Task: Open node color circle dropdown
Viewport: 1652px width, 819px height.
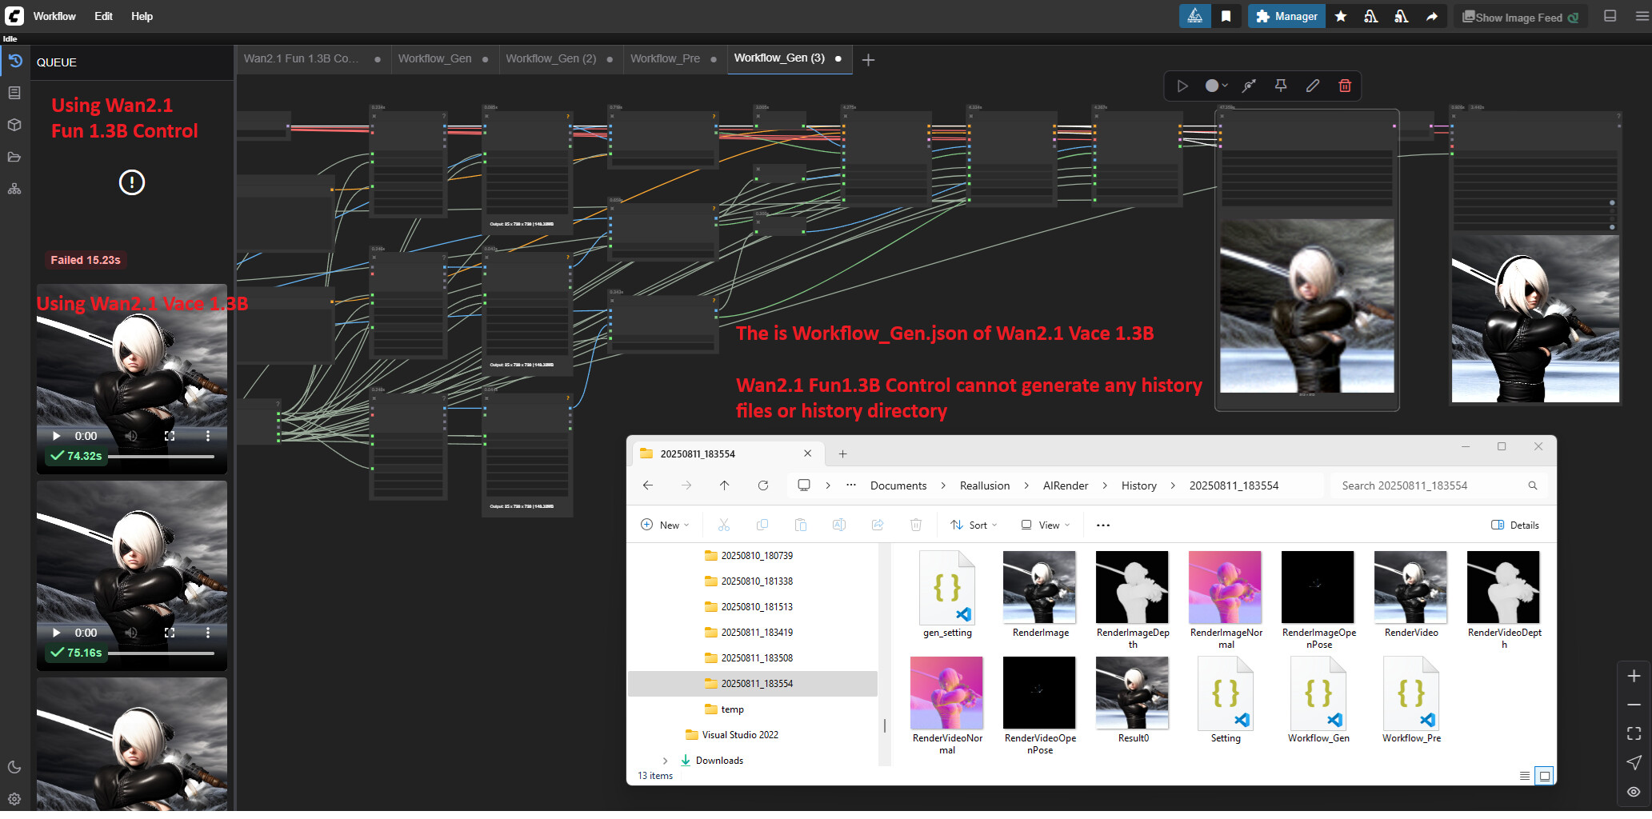Action: tap(1216, 86)
